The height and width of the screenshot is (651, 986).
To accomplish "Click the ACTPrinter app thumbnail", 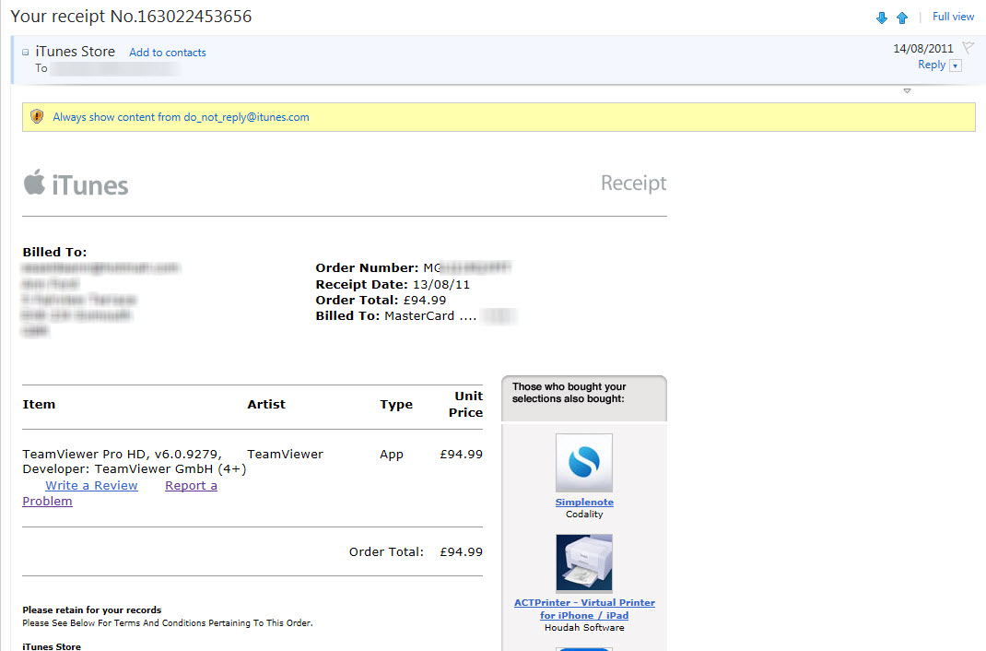I will [x=583, y=563].
